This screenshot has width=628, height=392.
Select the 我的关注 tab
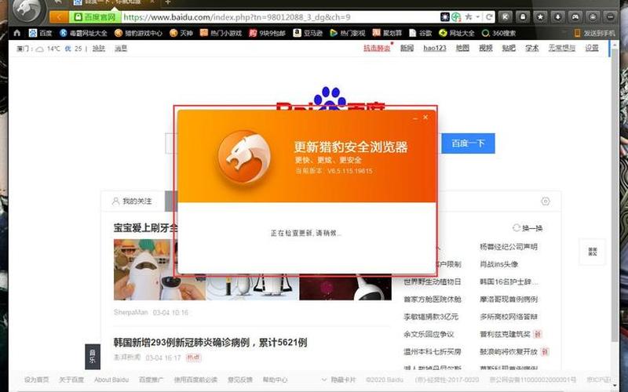pyautogui.click(x=133, y=201)
